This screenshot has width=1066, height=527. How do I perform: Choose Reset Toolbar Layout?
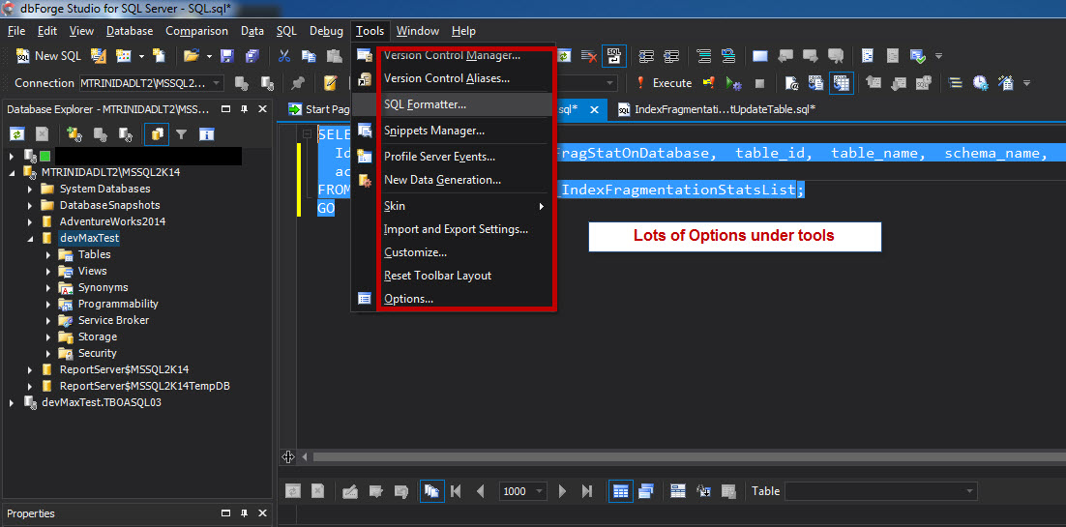coord(454,276)
